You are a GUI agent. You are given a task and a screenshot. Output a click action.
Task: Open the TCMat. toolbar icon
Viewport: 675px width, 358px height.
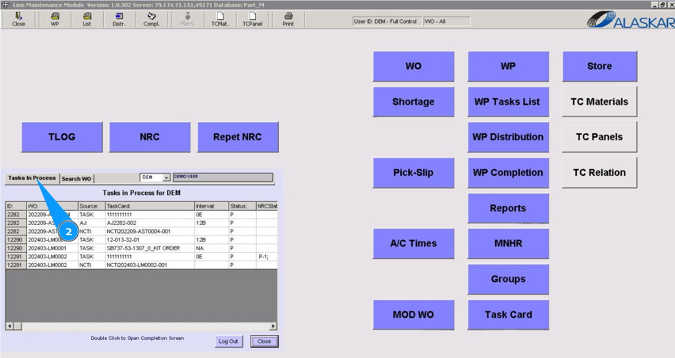(x=220, y=20)
